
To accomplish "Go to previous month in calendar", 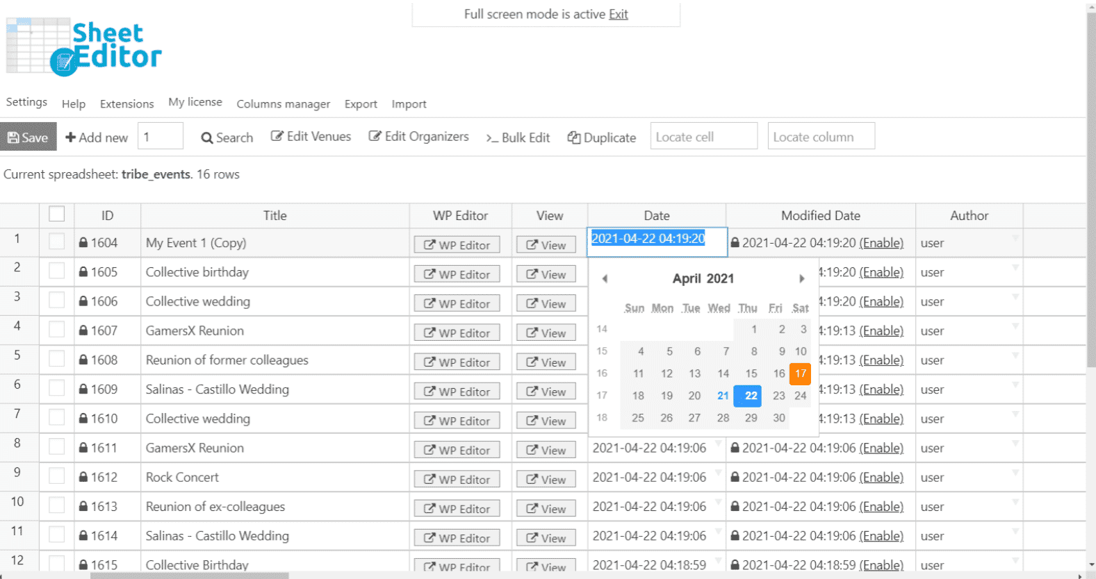I will pyautogui.click(x=605, y=278).
